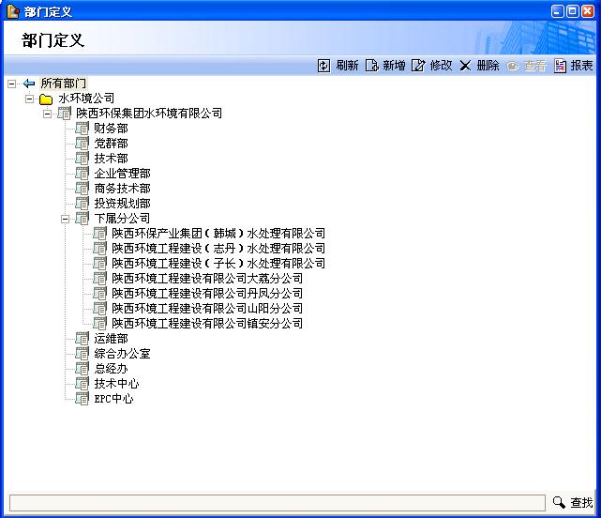Collapse the 下属分公司 subtree

[x=66, y=219]
